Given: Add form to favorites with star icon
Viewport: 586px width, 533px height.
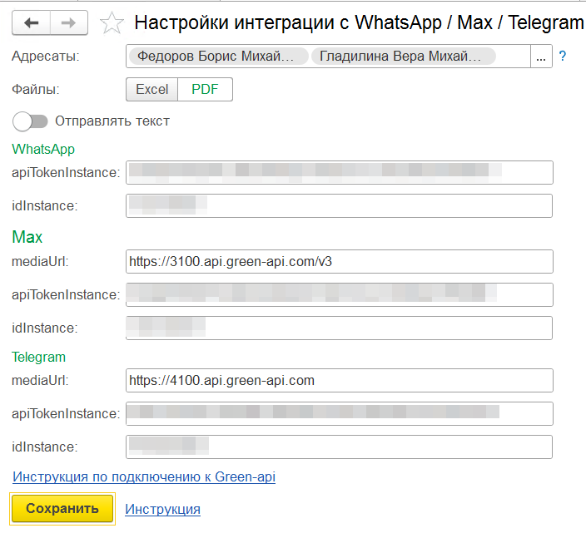Looking at the screenshot, I should coord(112,23).
